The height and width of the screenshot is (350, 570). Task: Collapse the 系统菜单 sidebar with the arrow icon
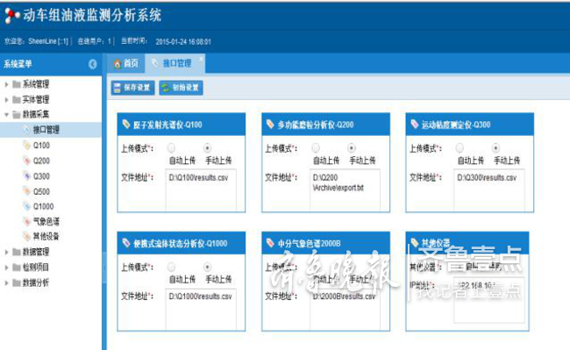tap(93, 64)
